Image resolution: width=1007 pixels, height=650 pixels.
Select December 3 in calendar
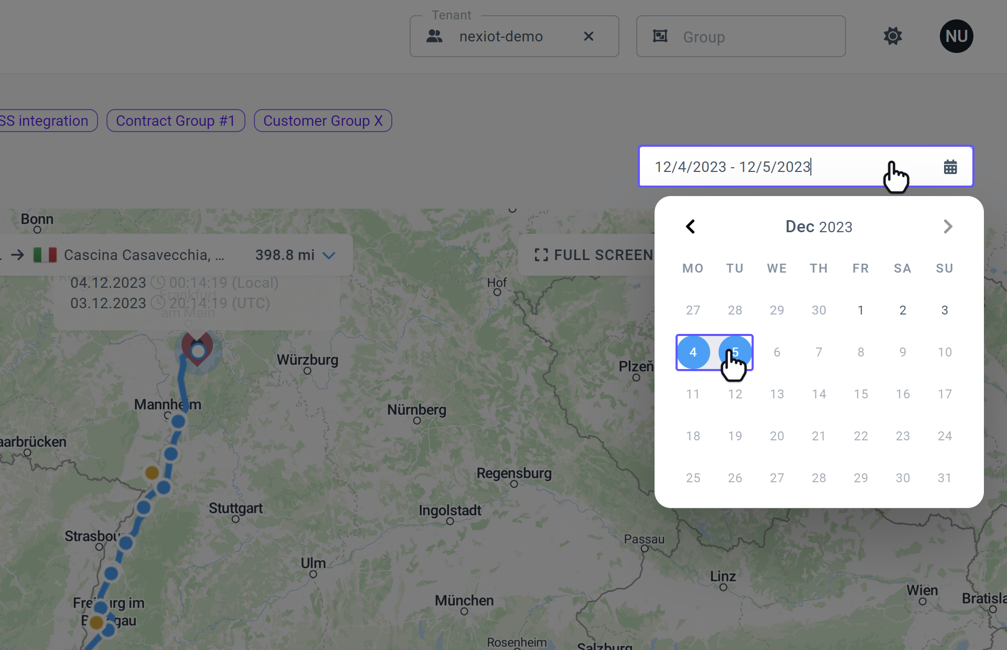[945, 310]
